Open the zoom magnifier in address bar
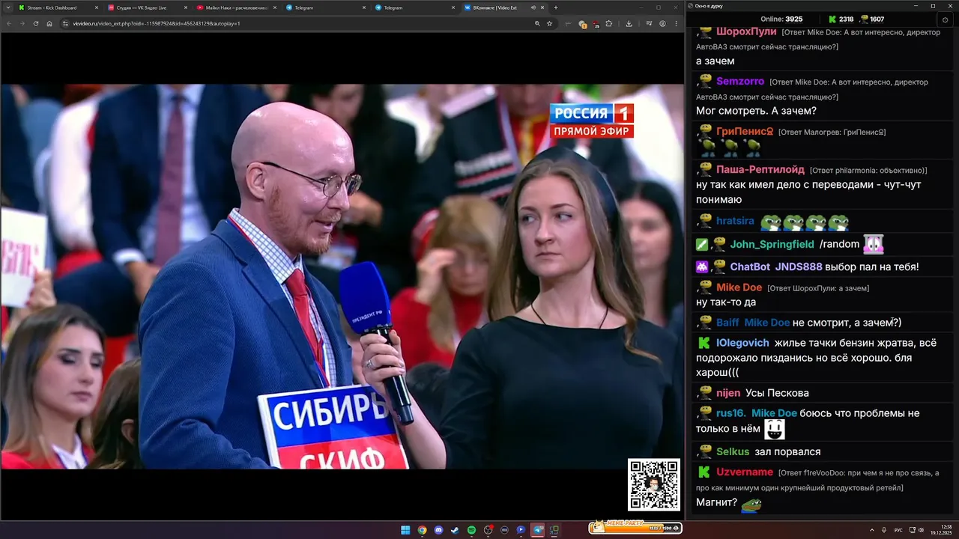The height and width of the screenshot is (539, 959). [x=537, y=23]
